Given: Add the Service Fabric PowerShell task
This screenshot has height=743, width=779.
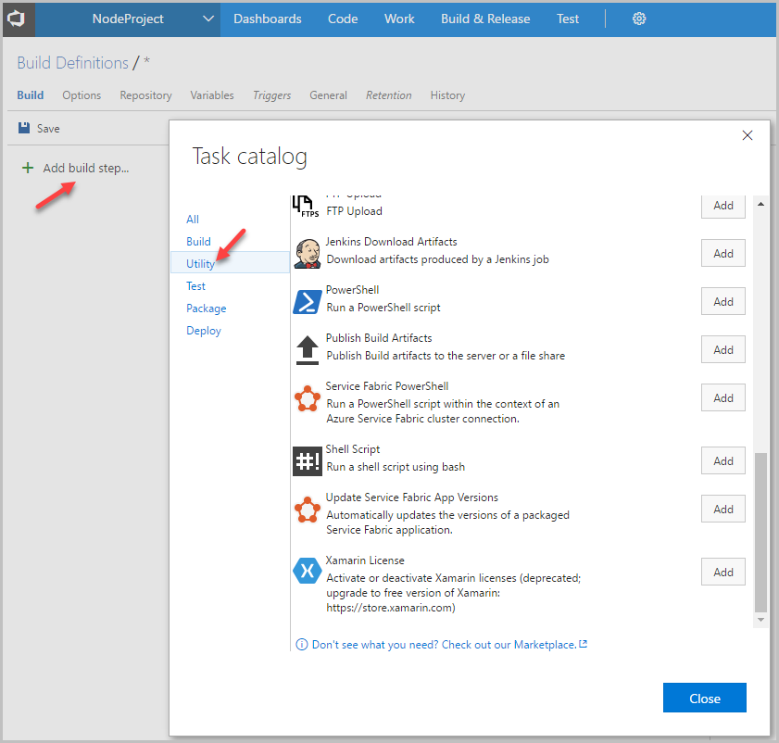Looking at the screenshot, I should 723,398.
